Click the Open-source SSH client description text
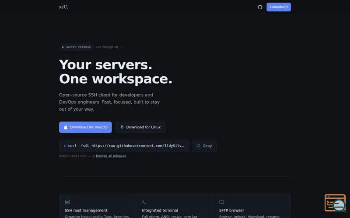The height and width of the screenshot is (218, 350). tap(109, 102)
